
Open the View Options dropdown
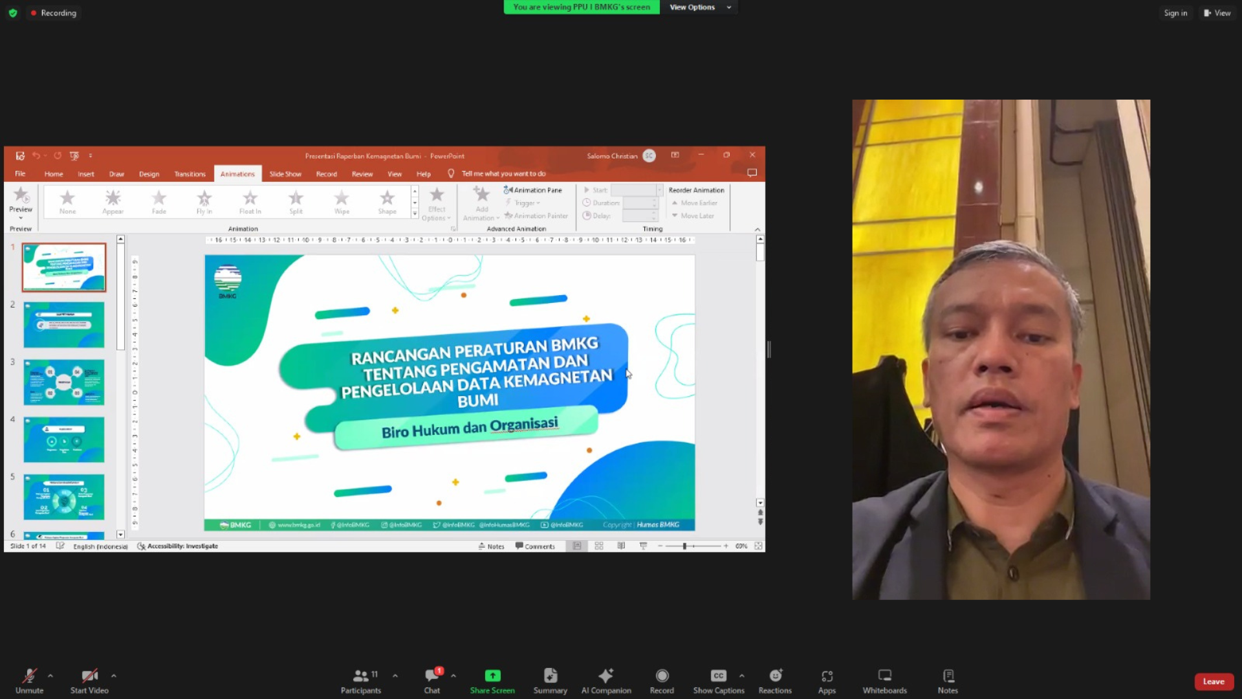(x=699, y=7)
